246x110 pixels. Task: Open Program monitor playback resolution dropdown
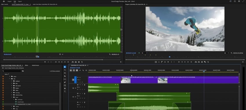pyautogui.click(x=226, y=53)
